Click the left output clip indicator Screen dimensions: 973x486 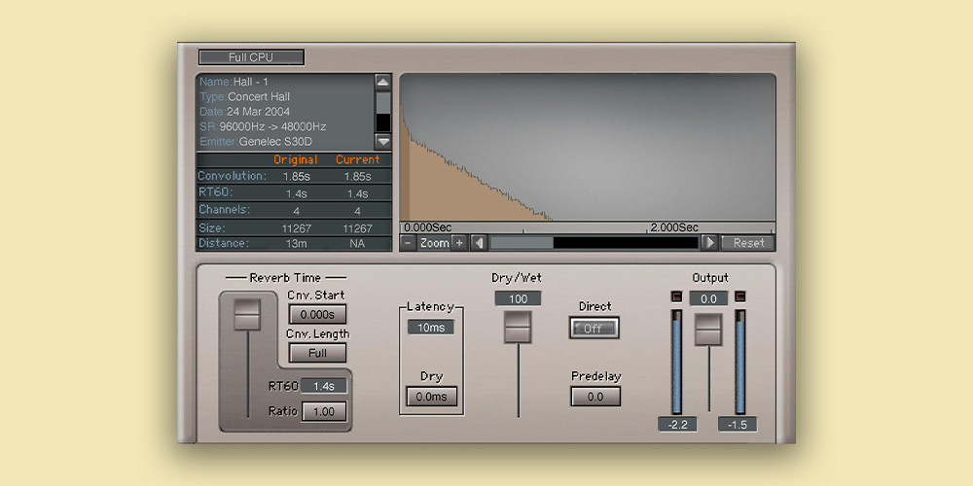pyautogui.click(x=677, y=296)
